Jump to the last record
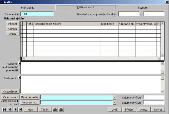Image resolution: width=169 pixels, height=114 pixels. pyautogui.click(x=21, y=109)
